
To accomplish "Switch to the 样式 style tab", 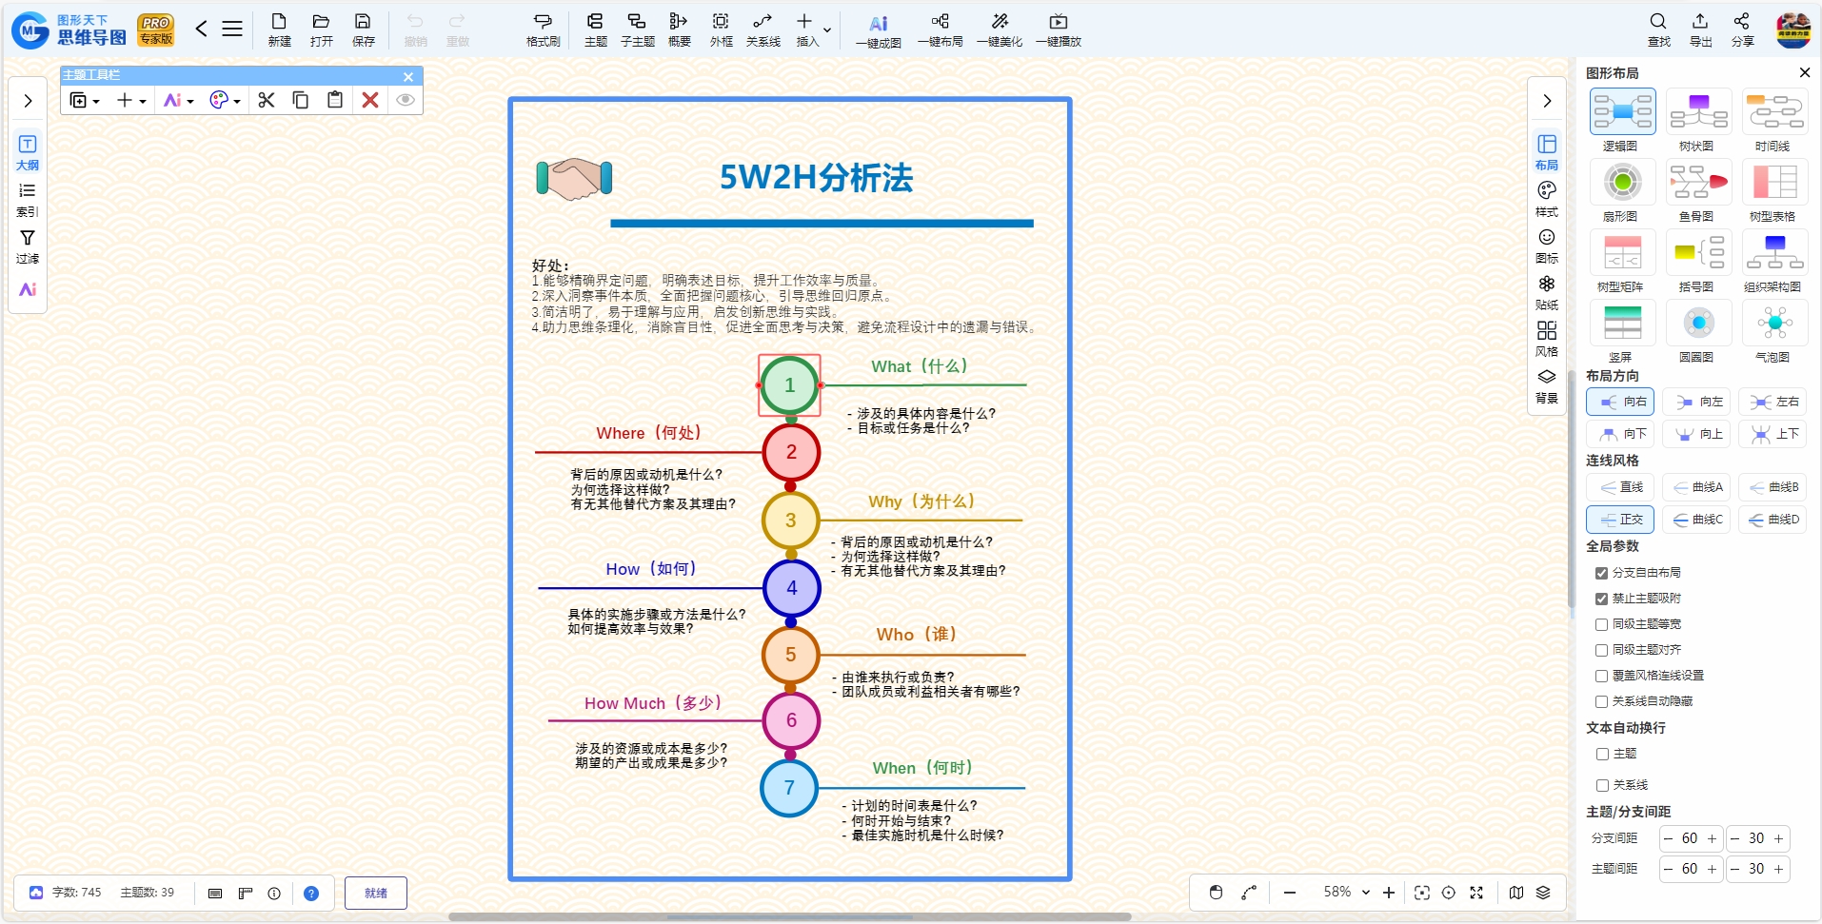I will [1547, 199].
